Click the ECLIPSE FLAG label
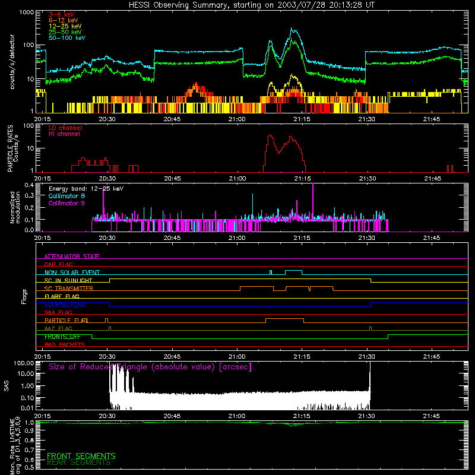Viewport: 475px width, 475px height. [x=65, y=305]
